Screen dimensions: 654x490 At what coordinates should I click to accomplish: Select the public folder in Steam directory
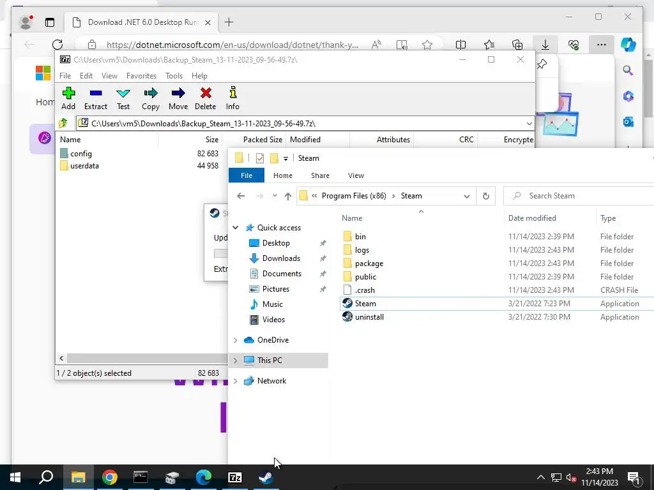tap(365, 277)
